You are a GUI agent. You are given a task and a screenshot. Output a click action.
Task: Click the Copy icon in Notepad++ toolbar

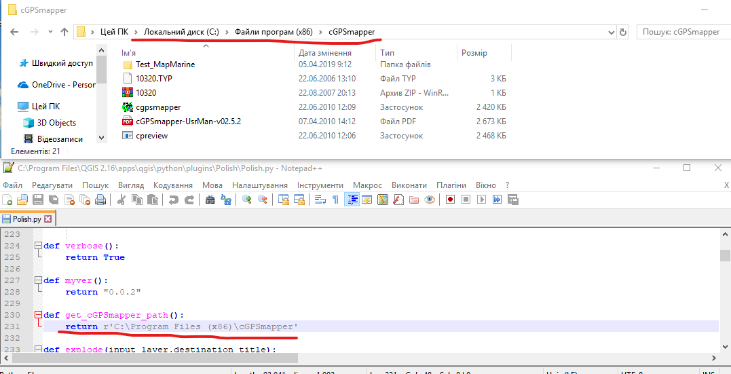click(136, 200)
